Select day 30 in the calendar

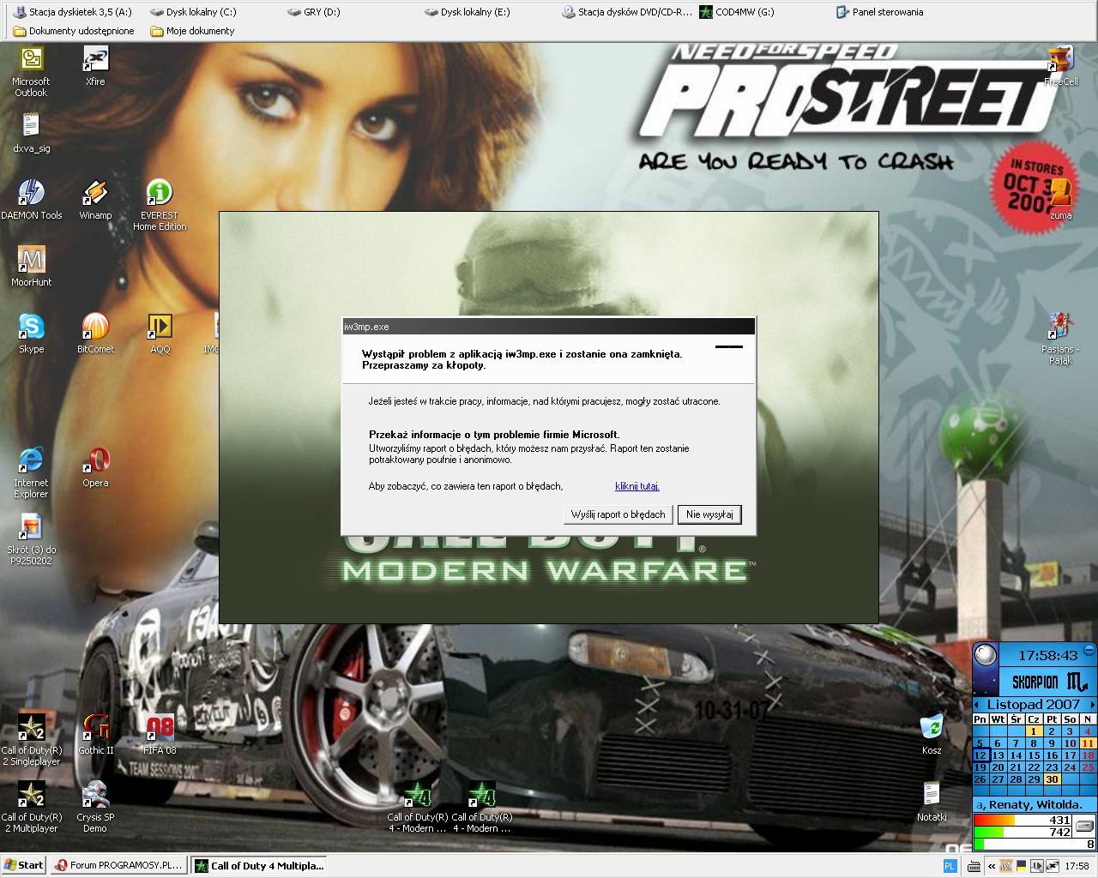click(1052, 779)
